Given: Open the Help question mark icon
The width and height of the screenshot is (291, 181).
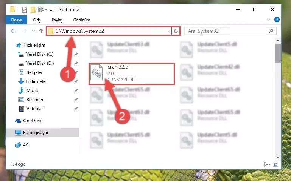Looking at the screenshot, I should [277, 20].
